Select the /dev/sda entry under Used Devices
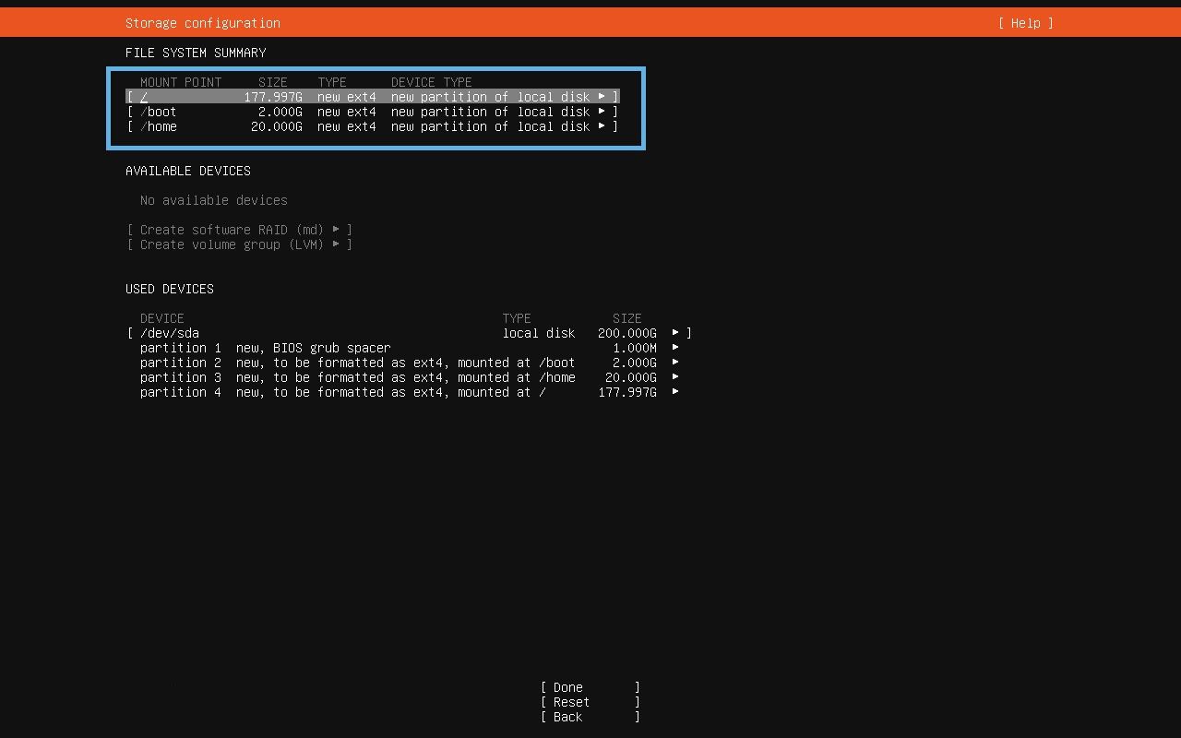The width and height of the screenshot is (1181, 738). 277,333
